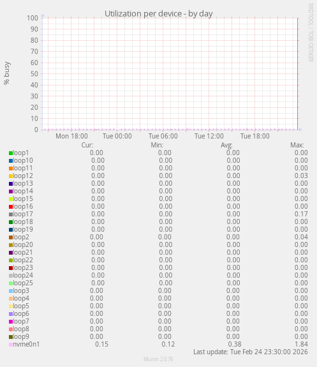Viewport: 317px width, 367px height.
Task: Select the loop19 legend label
Action: click(x=23, y=229)
